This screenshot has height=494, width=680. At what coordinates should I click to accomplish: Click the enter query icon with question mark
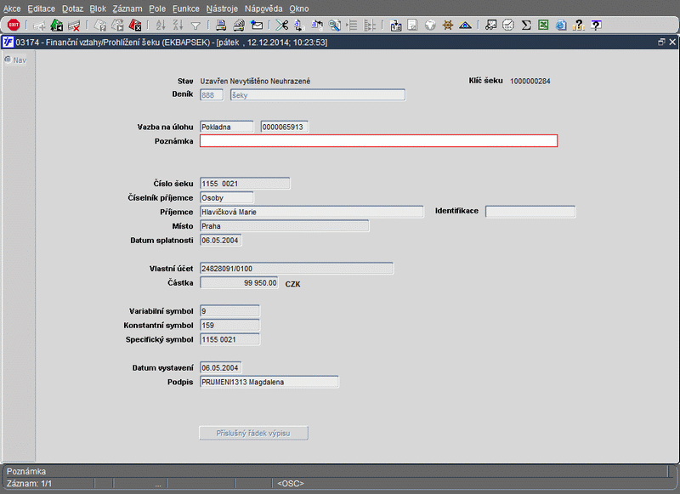[100, 26]
